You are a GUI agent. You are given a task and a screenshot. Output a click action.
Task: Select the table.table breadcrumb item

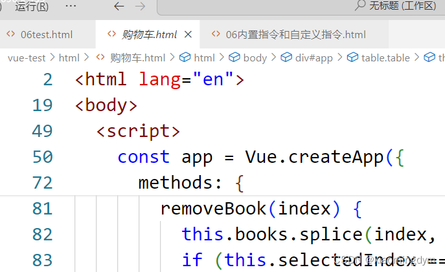point(385,58)
